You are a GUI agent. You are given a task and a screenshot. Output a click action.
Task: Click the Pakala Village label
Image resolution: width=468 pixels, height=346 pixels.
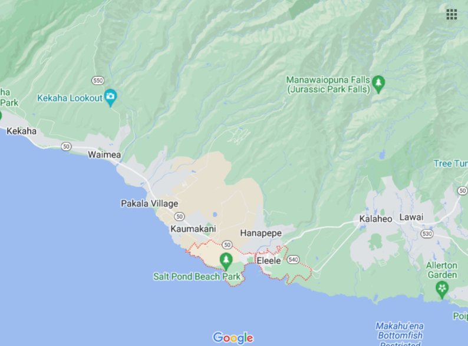150,204
